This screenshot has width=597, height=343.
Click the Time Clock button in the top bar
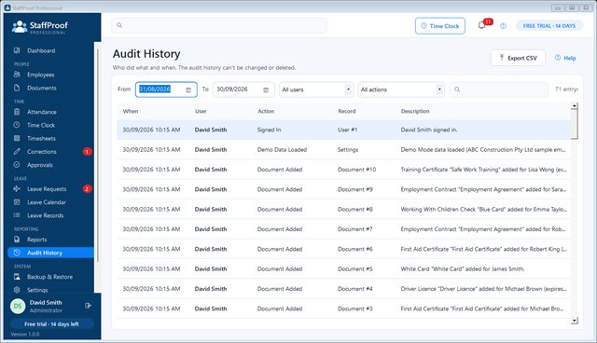[440, 26]
